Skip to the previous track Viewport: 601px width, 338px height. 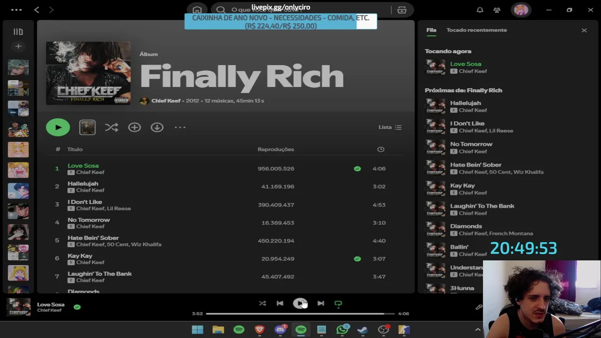coord(280,303)
